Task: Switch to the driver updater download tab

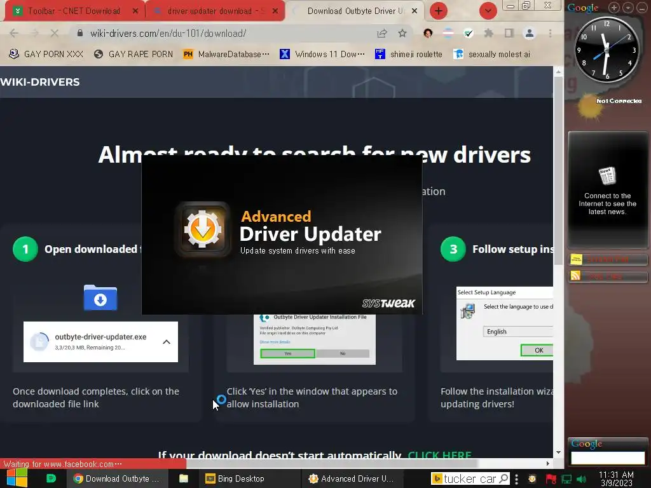Action: click(x=216, y=11)
